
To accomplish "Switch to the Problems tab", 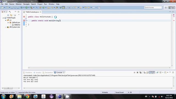I will (x=28, y=73).
